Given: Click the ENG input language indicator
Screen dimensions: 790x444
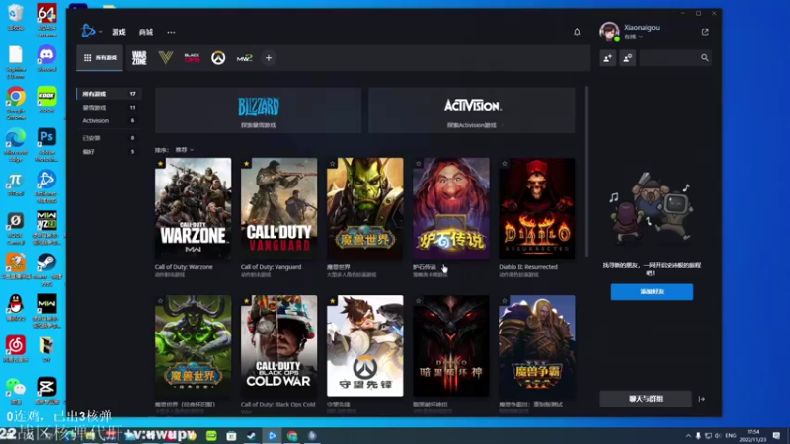Looking at the screenshot, I should click(x=731, y=435).
